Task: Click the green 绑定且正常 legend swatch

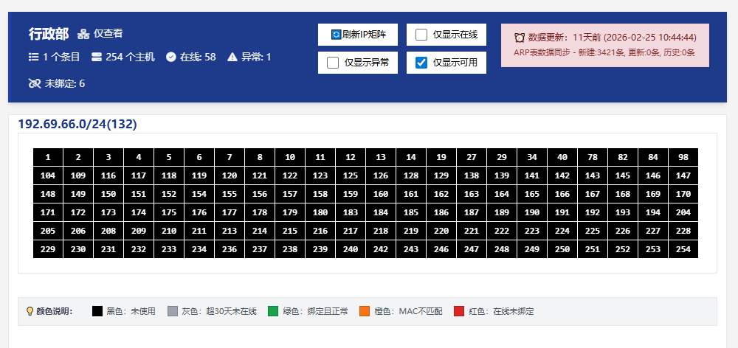Action: (x=273, y=311)
